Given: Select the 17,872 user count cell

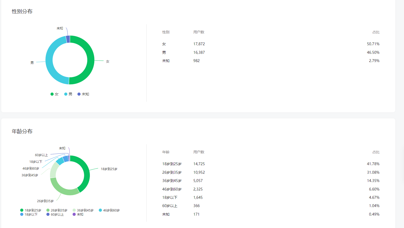Looking at the screenshot, I should coord(199,44).
